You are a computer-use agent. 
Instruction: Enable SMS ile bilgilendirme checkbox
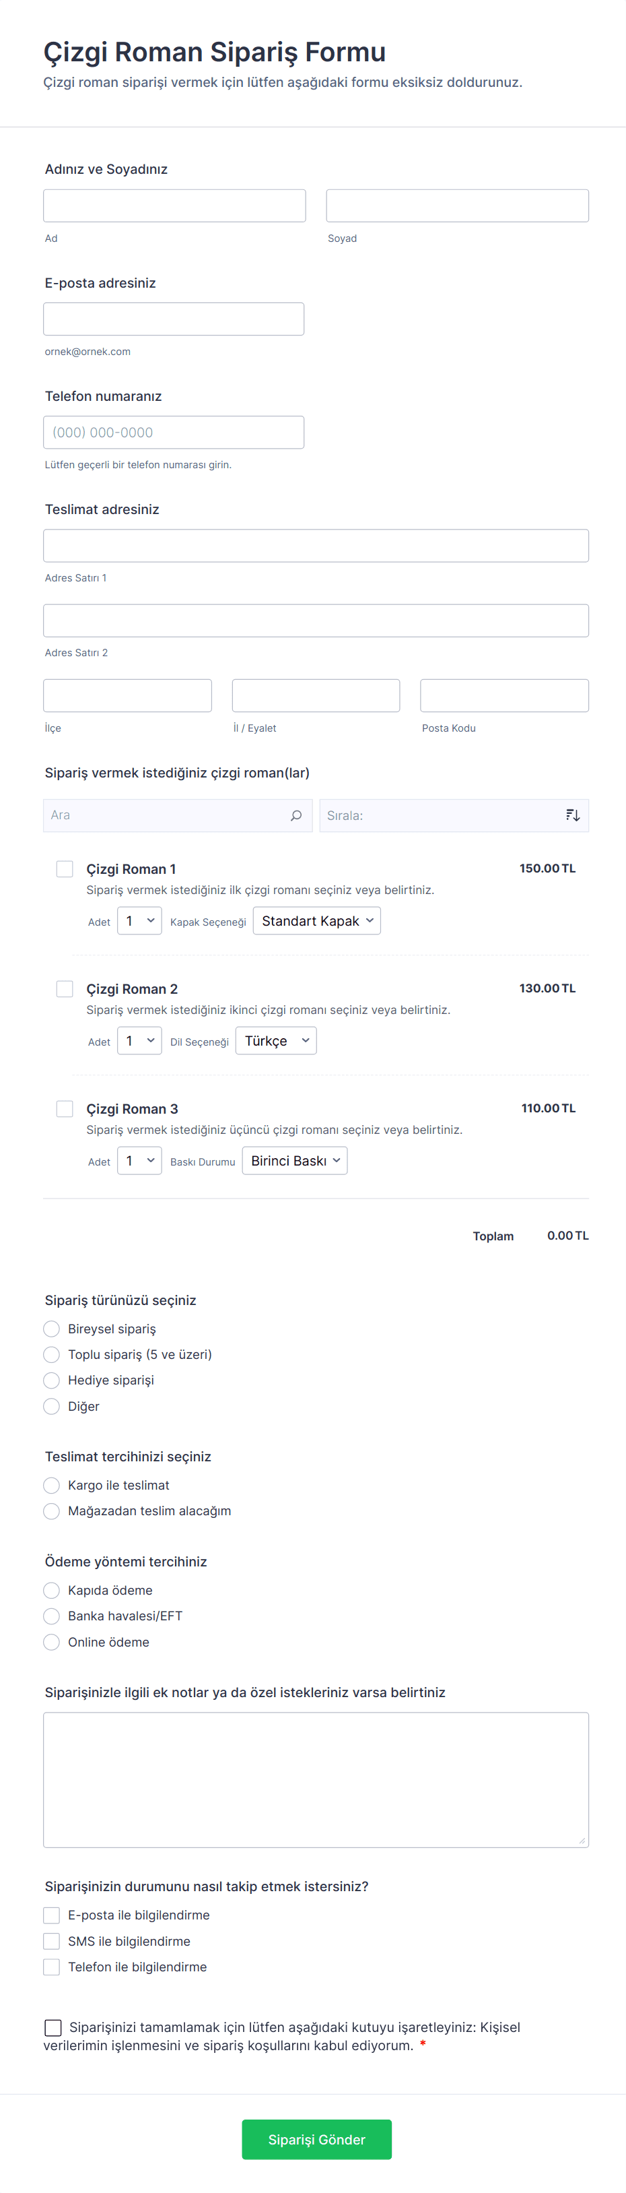pyautogui.click(x=52, y=1941)
